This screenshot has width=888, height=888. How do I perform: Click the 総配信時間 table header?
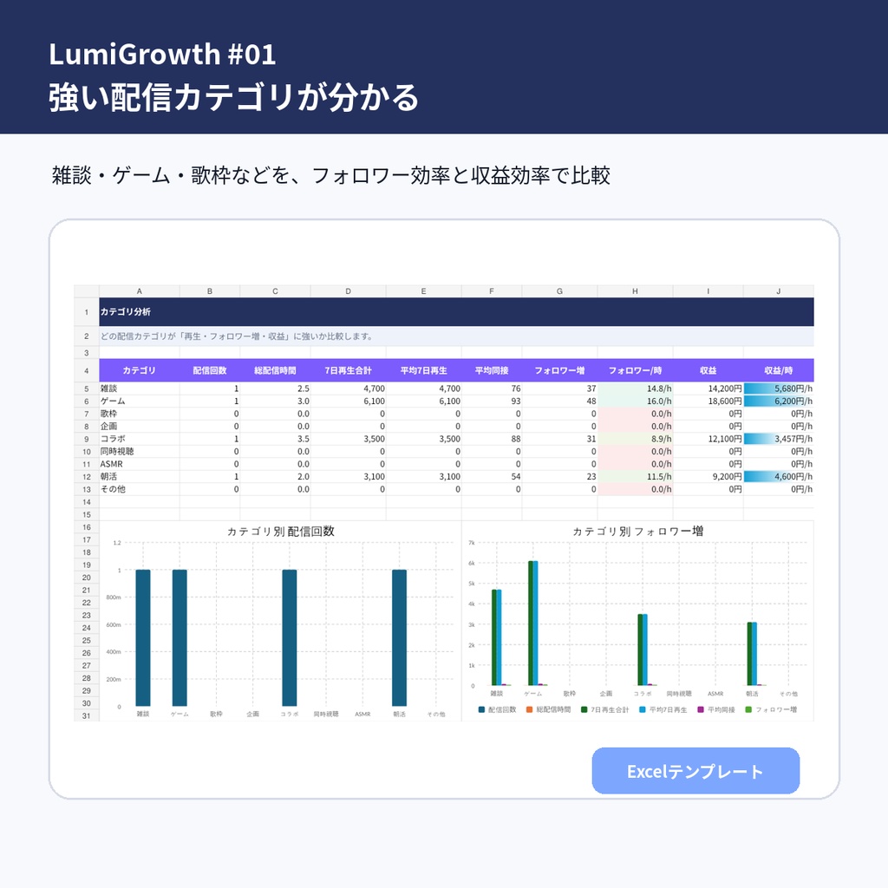[275, 370]
